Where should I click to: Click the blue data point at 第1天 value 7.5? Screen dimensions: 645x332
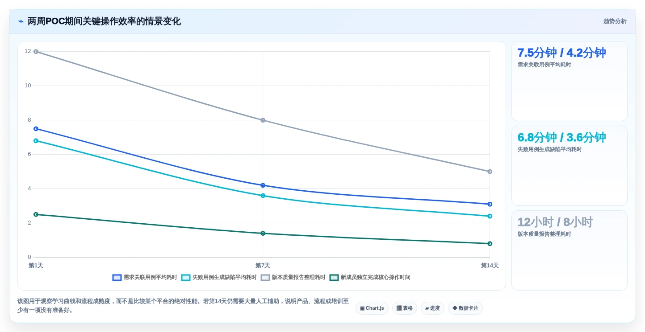coord(36,129)
